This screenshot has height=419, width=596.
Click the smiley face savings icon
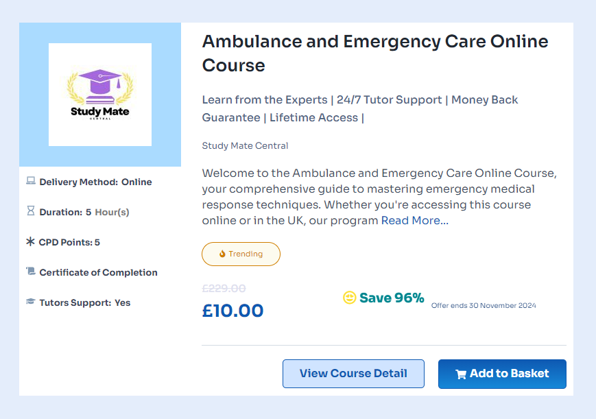[350, 298]
